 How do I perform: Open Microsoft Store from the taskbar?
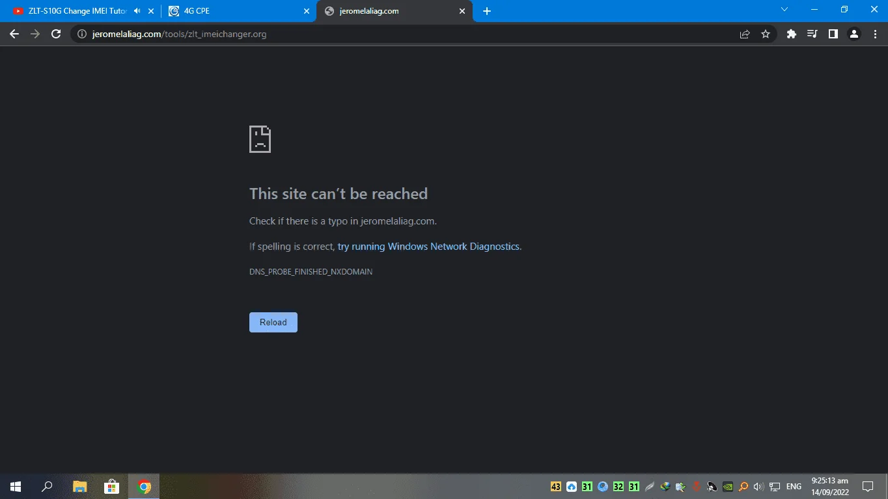click(x=112, y=487)
